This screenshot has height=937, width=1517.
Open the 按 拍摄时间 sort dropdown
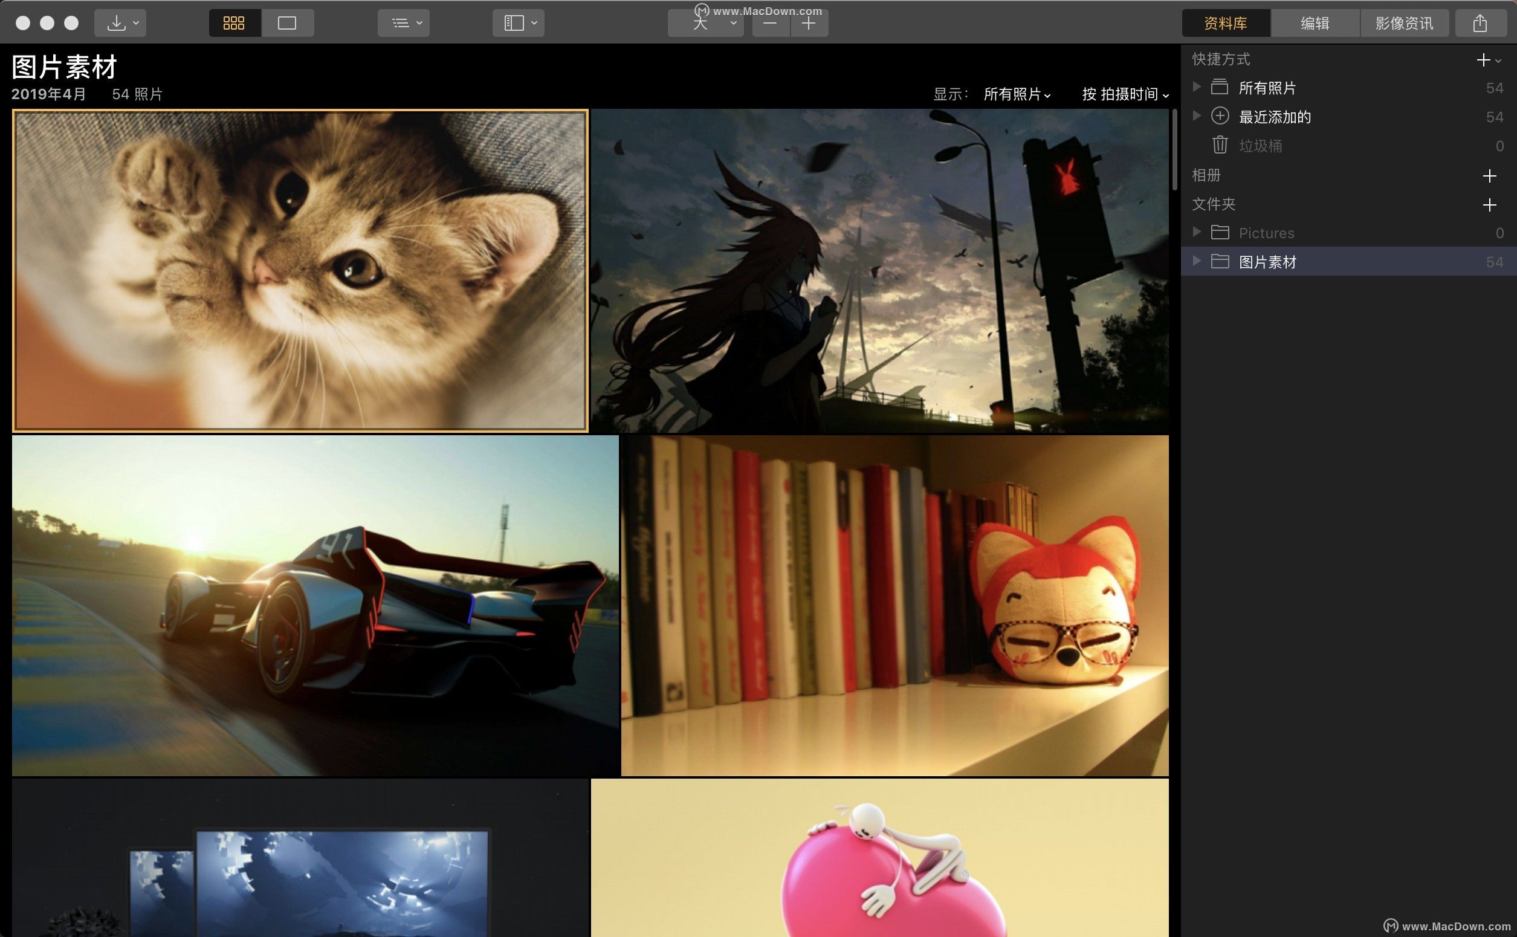pos(1125,94)
